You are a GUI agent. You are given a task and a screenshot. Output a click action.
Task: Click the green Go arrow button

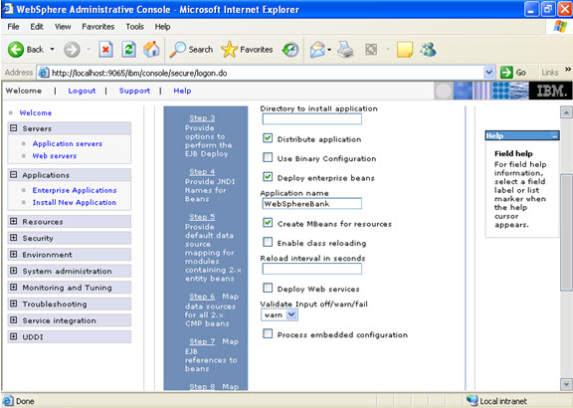point(506,73)
